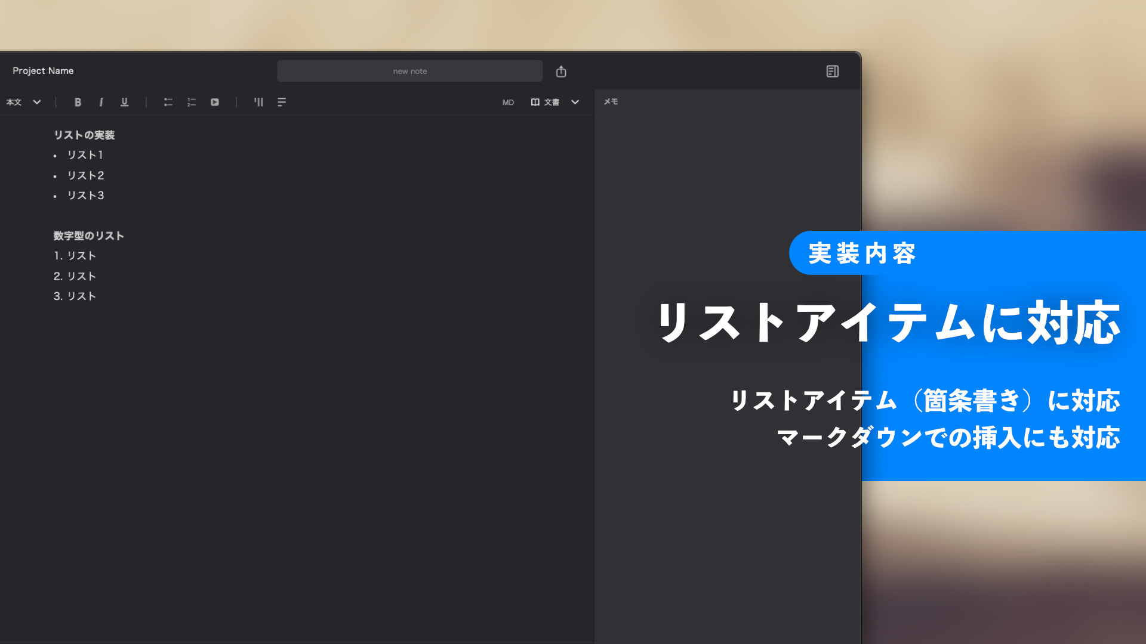The image size is (1146, 644).
Task: Toggle underline formatting in the toolbar
Action: tap(124, 102)
